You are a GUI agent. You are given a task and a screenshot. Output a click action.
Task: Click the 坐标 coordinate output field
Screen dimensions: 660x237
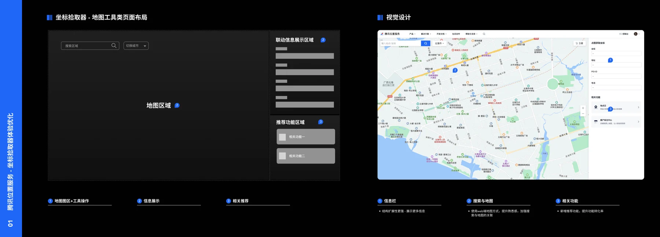click(x=616, y=53)
